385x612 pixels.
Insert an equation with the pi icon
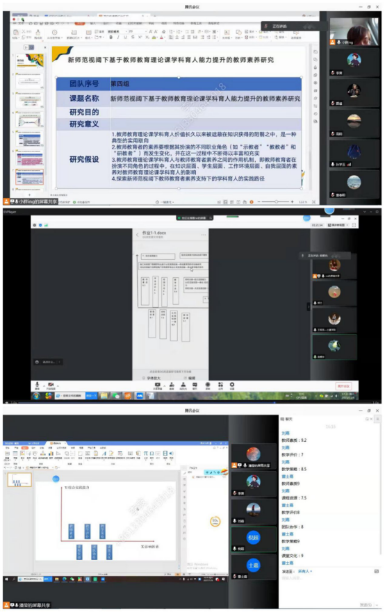pyautogui.click(x=145, y=453)
